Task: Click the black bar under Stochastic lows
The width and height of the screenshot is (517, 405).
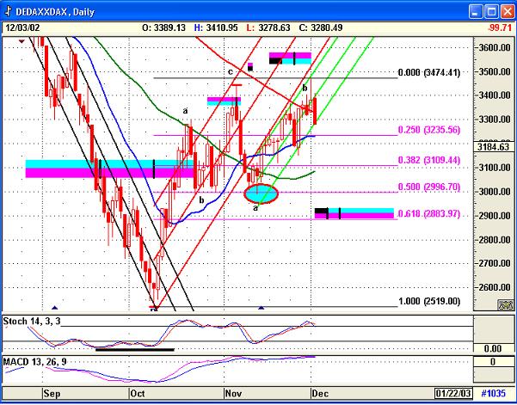Action: [135, 350]
